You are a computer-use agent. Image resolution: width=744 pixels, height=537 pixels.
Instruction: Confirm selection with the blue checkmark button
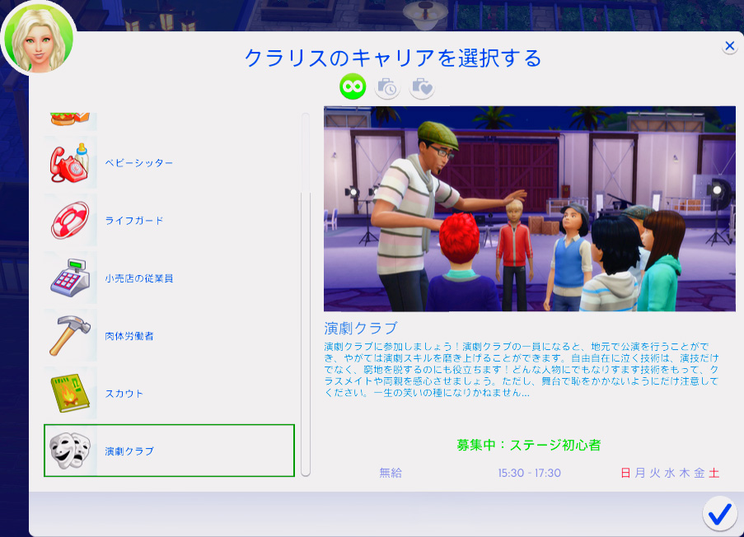tap(719, 514)
